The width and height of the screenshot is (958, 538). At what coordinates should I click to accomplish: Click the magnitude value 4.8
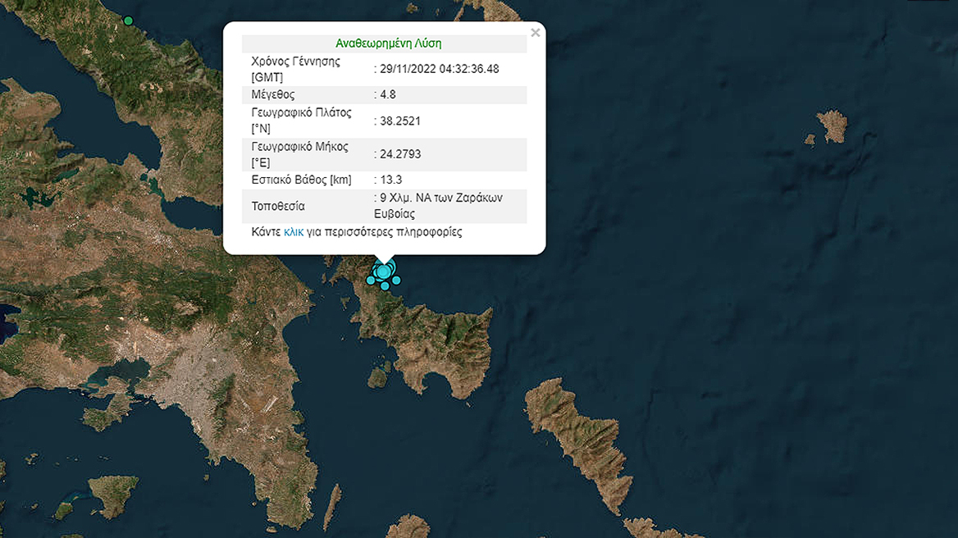pyautogui.click(x=386, y=94)
